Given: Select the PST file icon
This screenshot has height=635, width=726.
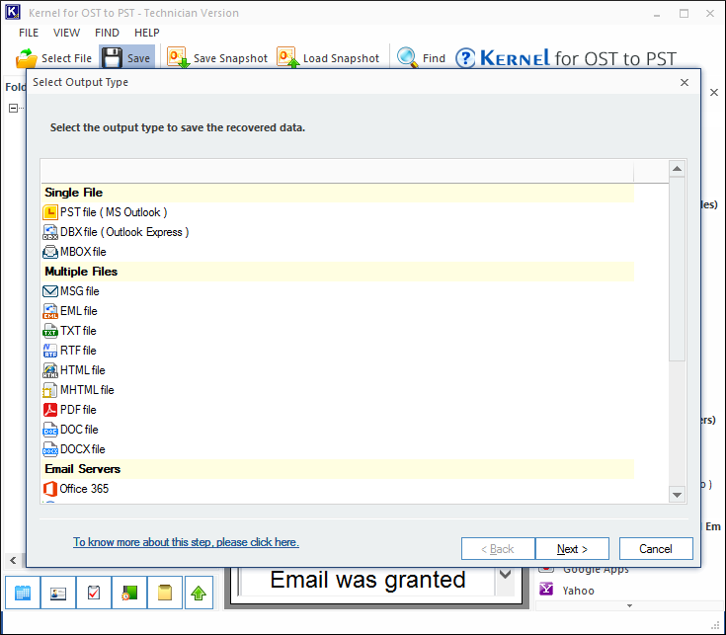Looking at the screenshot, I should pos(50,212).
